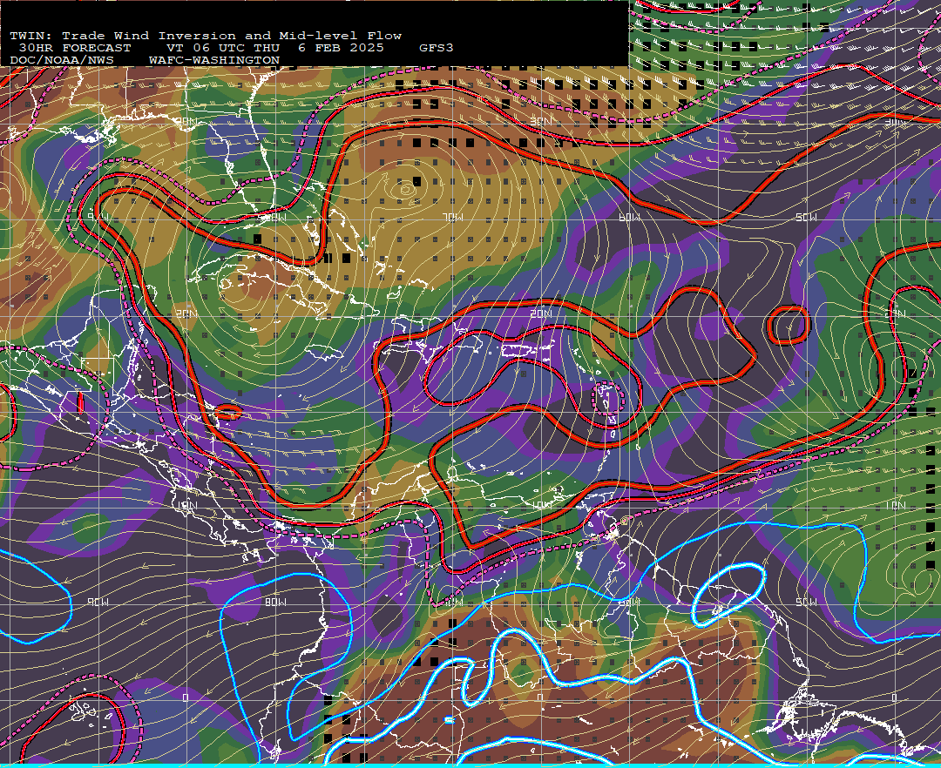941x768 pixels.
Task: Click the valid time 'VT 06 UTC THU 6 FEB 2025'
Action: click(x=274, y=48)
